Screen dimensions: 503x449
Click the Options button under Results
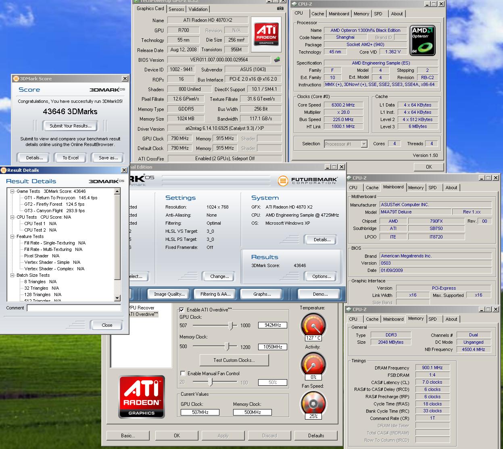(x=321, y=276)
